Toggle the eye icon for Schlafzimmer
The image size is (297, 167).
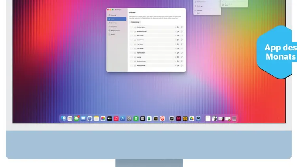click(177, 61)
